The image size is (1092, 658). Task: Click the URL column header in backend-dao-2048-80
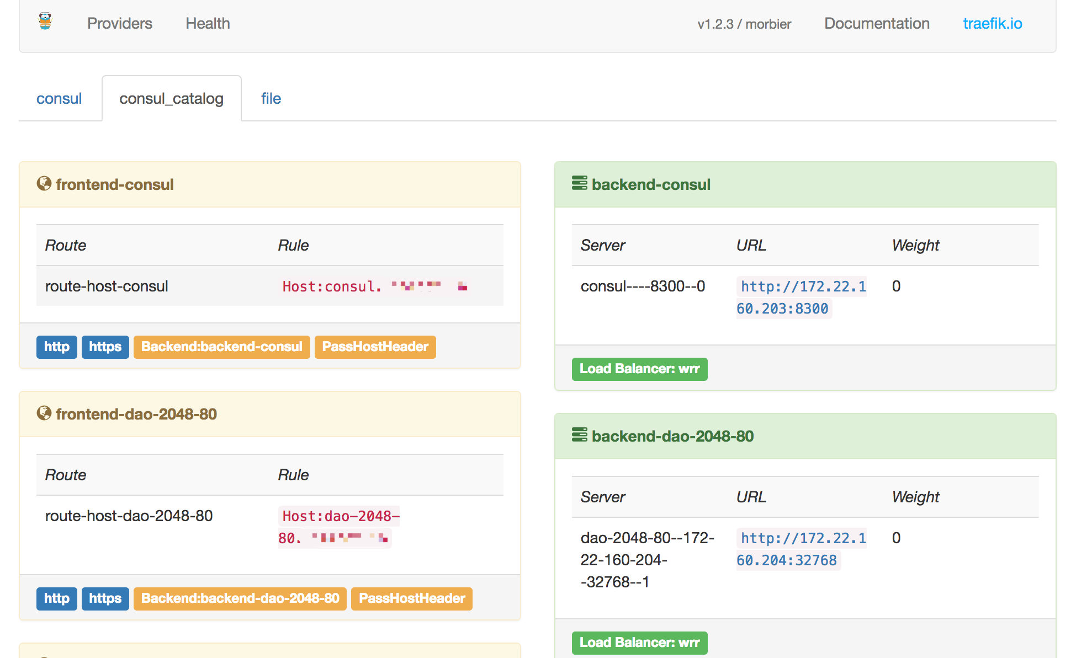click(x=751, y=497)
